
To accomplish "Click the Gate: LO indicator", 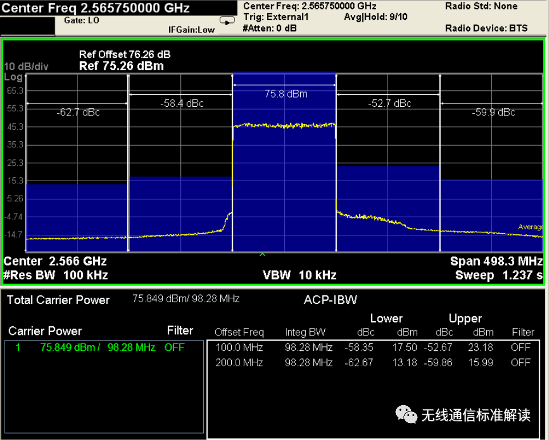I will tap(82, 19).
